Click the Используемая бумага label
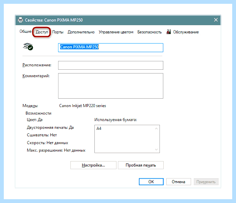Screen dimensions: 236x203 point(116,120)
